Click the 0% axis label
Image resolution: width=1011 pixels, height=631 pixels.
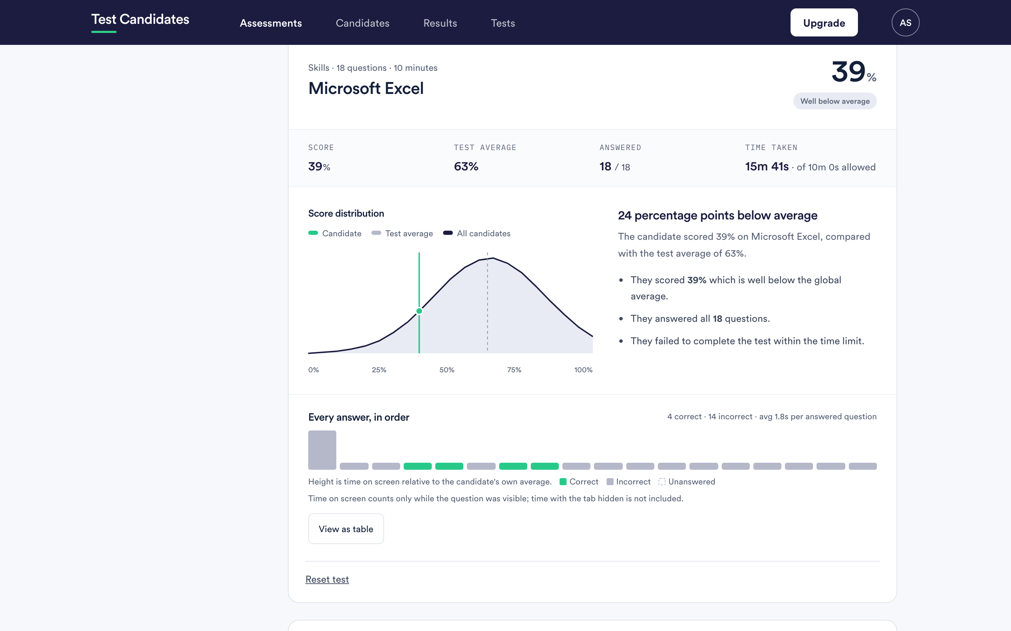pos(313,370)
